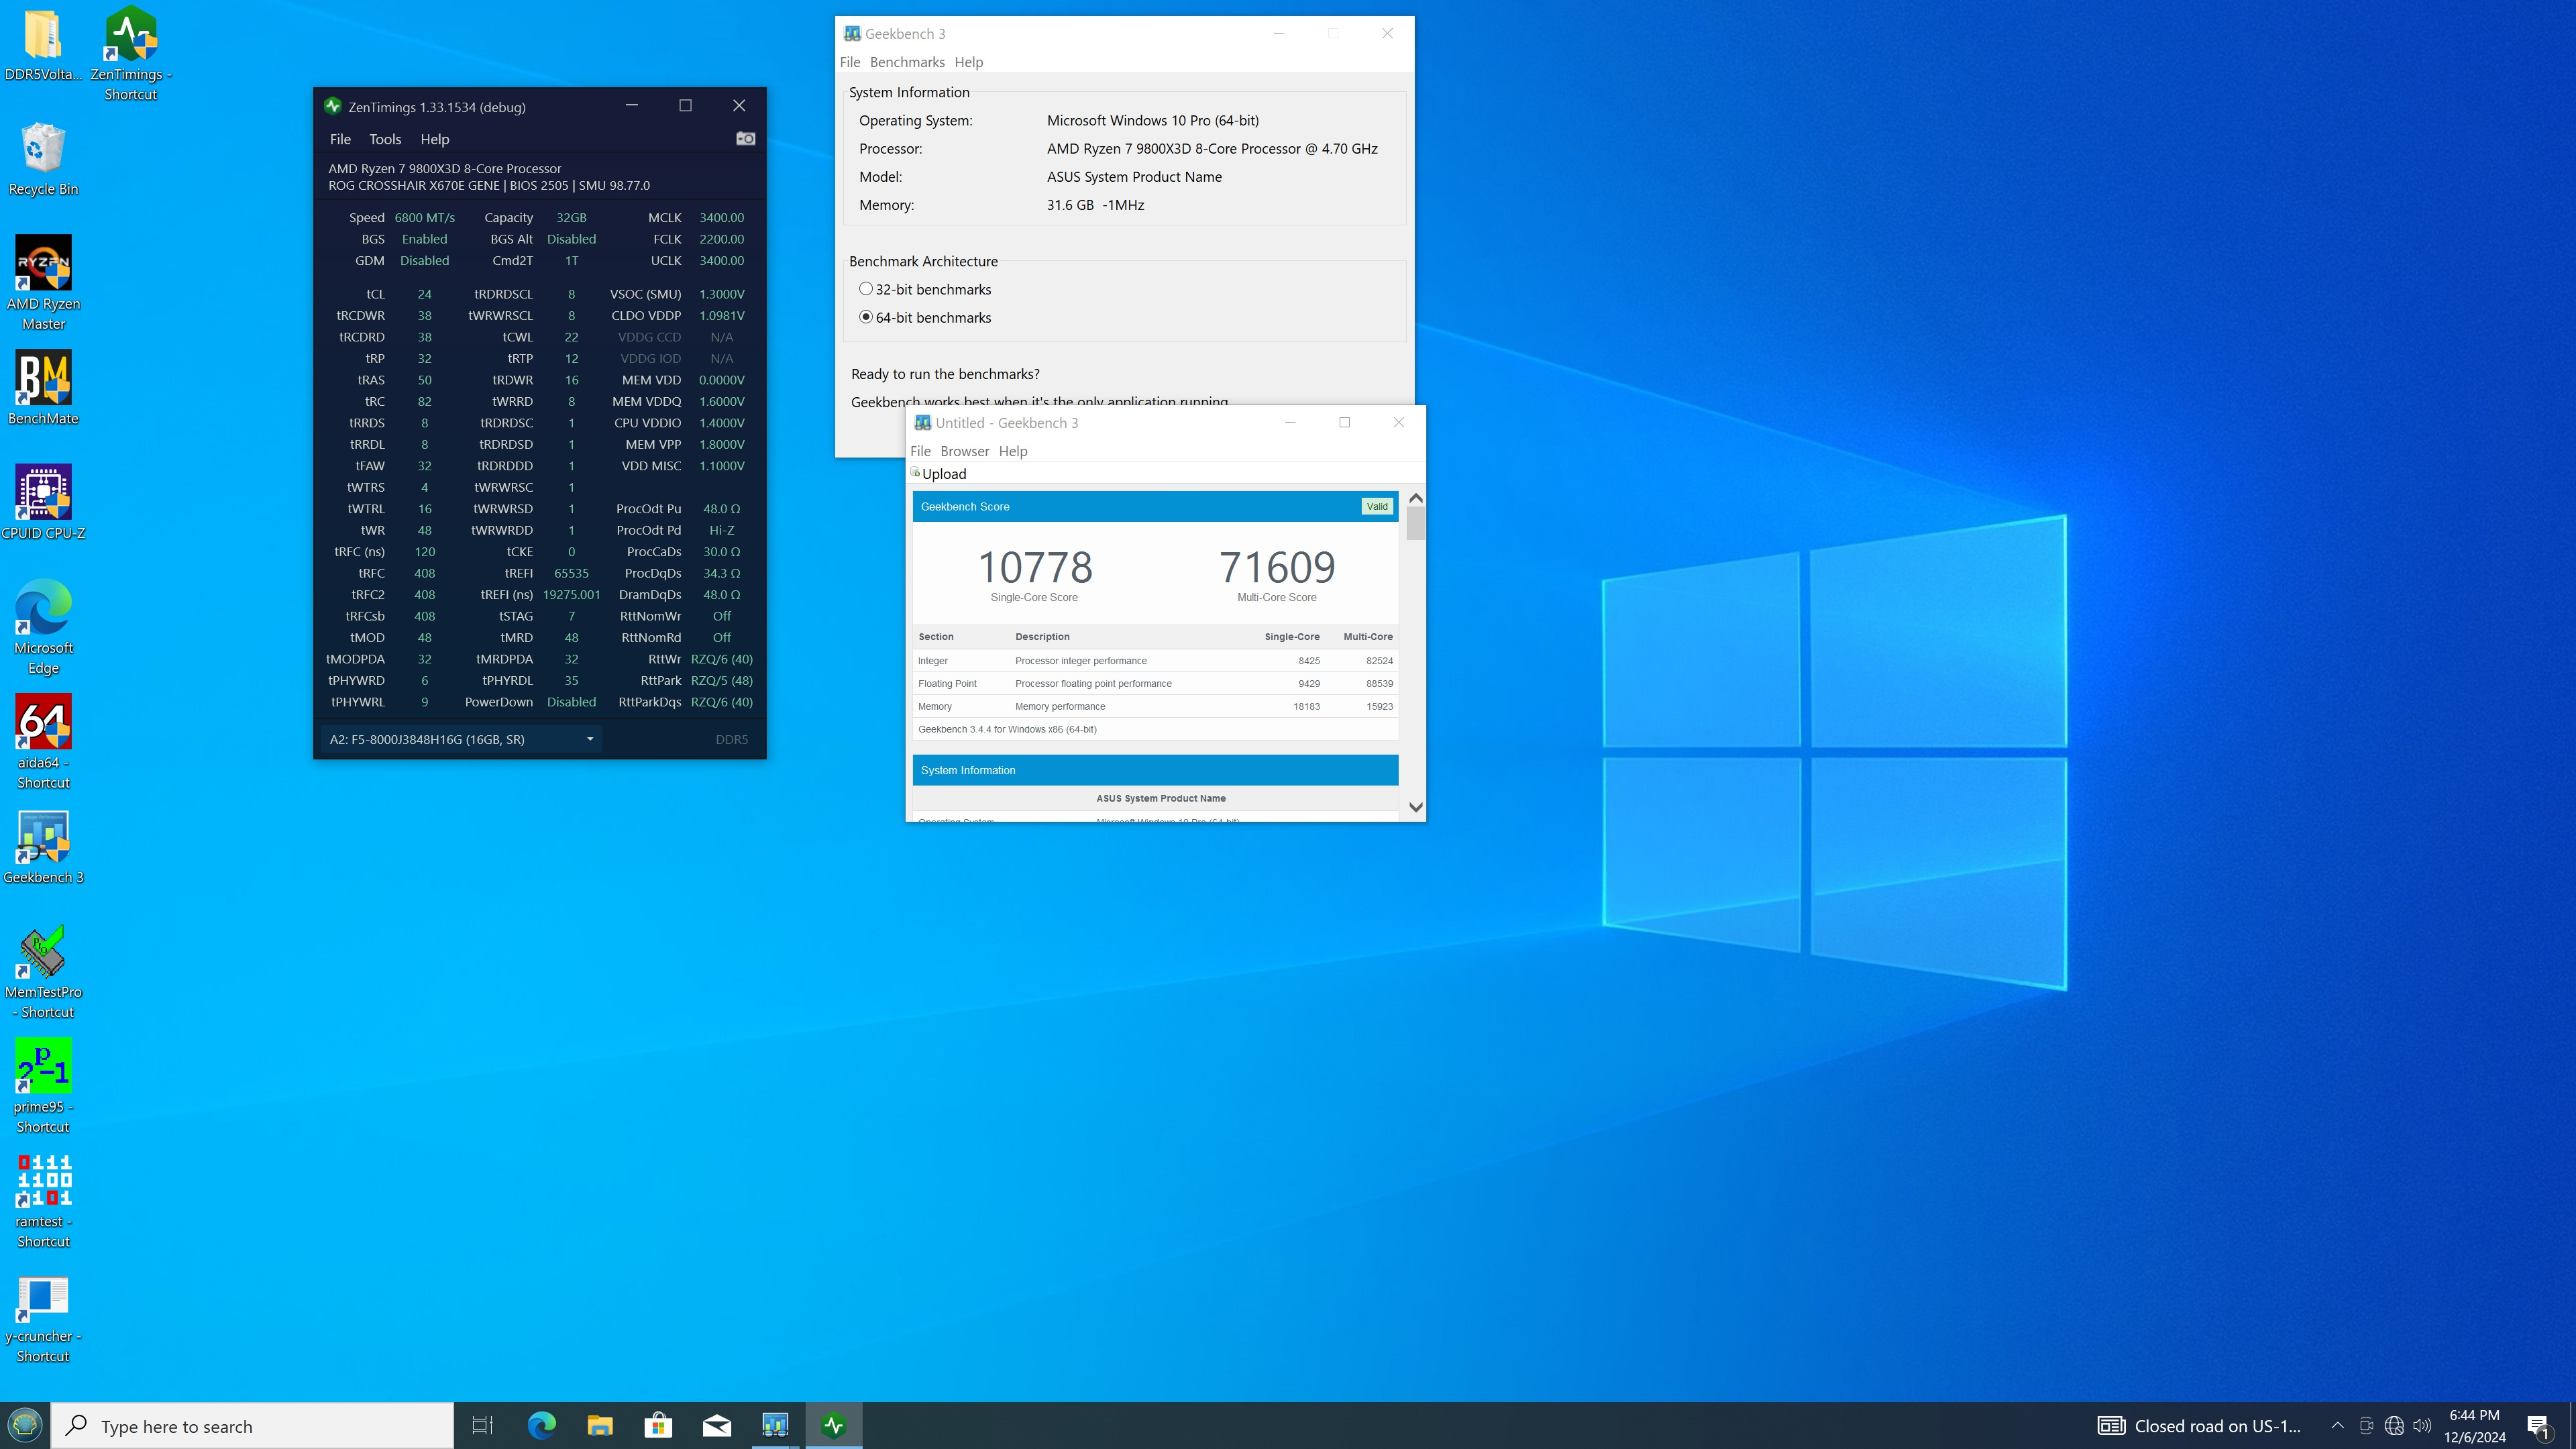Select the Floating Point results row
The height and width of the screenshot is (1449, 2576).
pyautogui.click(x=1155, y=684)
